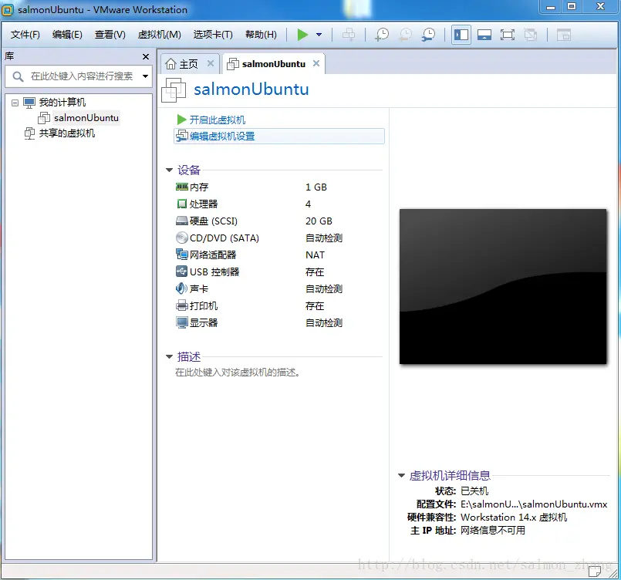
Task: Click the 显示器 display icon
Action: [x=182, y=322]
